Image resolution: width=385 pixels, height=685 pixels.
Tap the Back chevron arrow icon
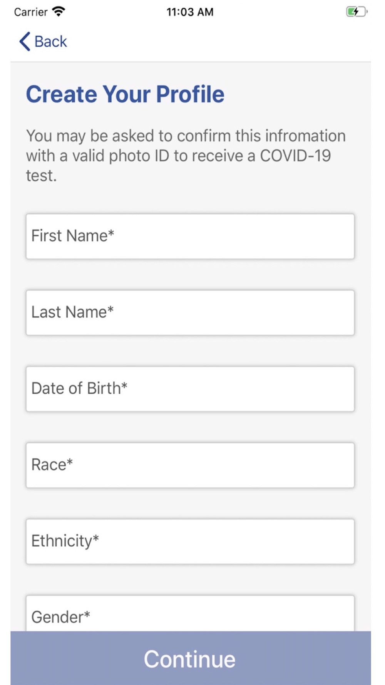pyautogui.click(x=25, y=42)
